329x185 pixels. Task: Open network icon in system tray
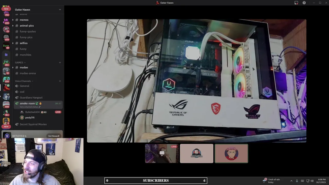point(308,181)
